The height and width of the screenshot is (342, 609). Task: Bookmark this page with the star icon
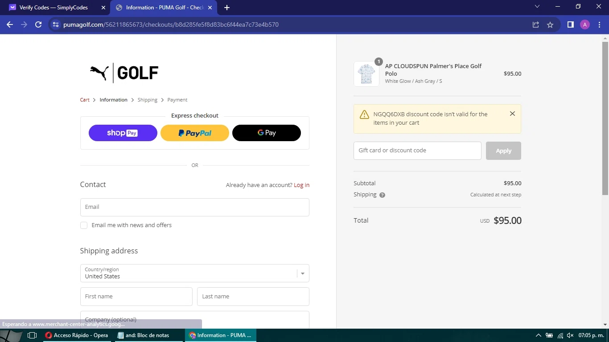(550, 25)
